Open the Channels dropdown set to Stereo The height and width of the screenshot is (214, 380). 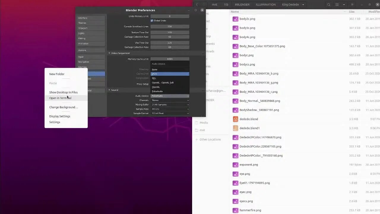click(x=170, y=100)
